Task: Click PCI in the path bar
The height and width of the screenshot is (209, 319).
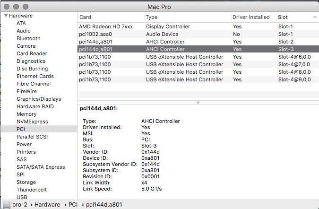Action: pyautogui.click(x=73, y=205)
